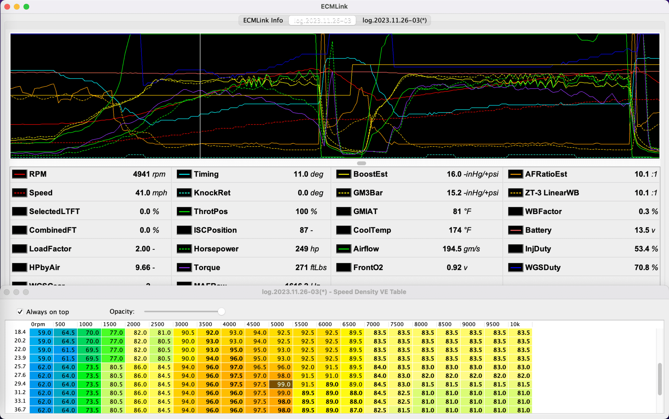
Task: Select the 36.7 row header in VE table
Action: (x=20, y=409)
